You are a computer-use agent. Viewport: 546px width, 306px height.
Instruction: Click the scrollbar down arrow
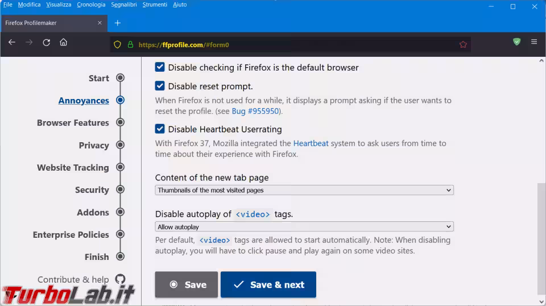(x=541, y=302)
